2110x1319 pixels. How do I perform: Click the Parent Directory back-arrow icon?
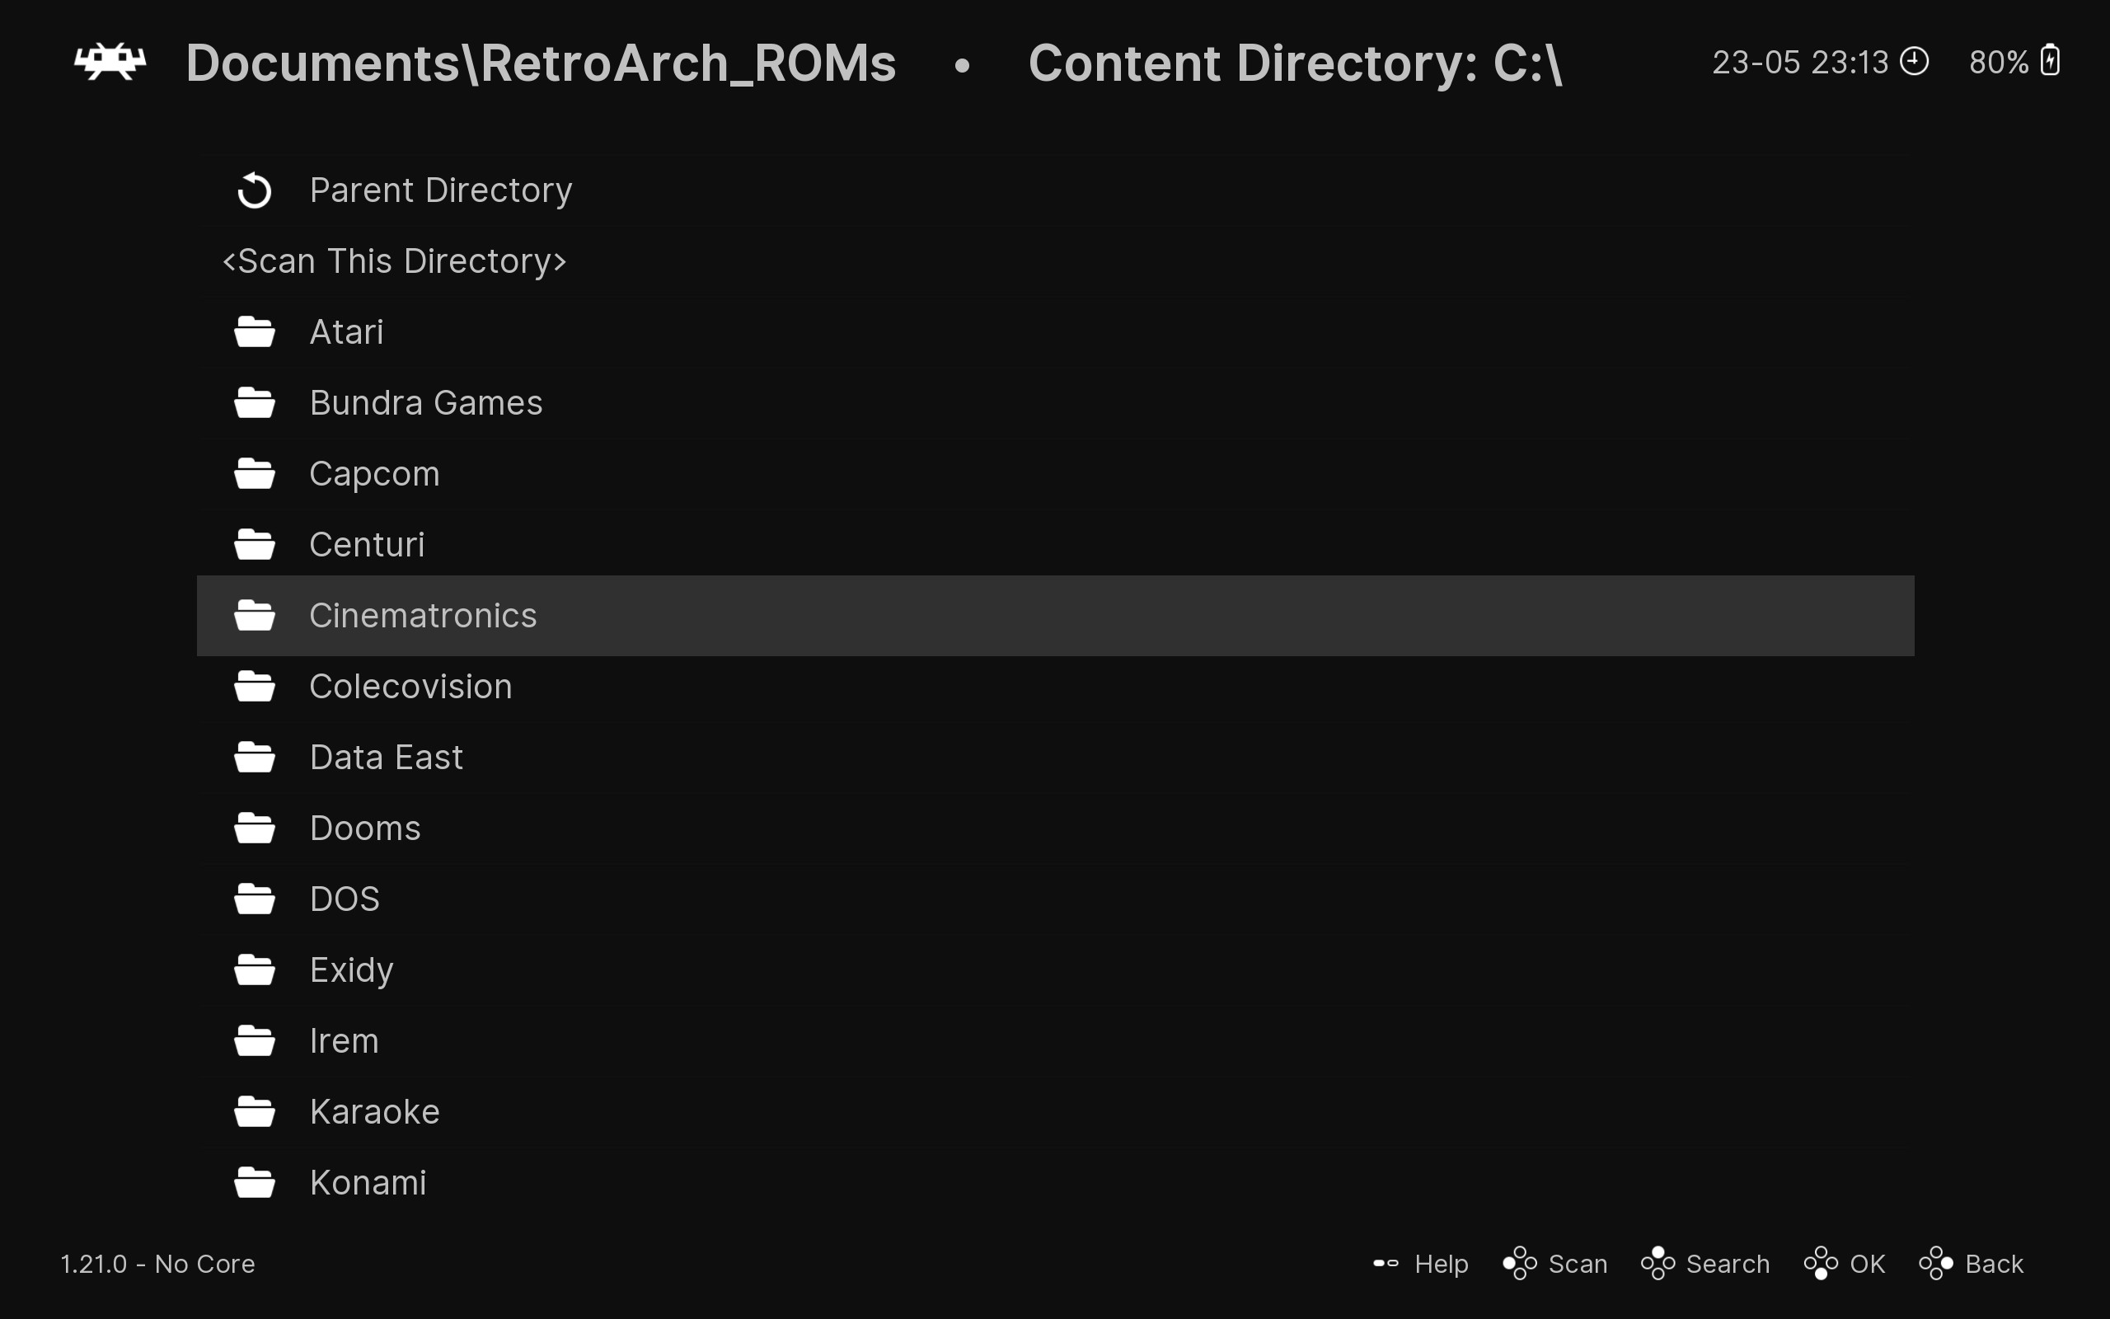click(255, 190)
